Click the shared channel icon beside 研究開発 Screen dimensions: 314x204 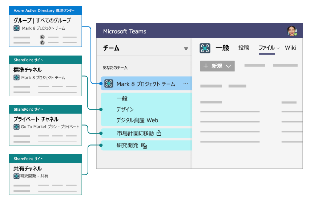[x=144, y=146]
